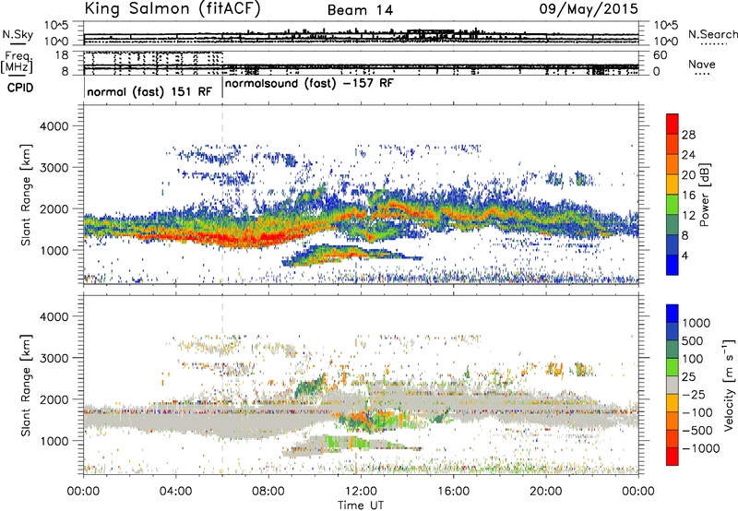Click 'normal (fast) 151 RF' text
Screen dimensions: 738x511
(x=149, y=91)
